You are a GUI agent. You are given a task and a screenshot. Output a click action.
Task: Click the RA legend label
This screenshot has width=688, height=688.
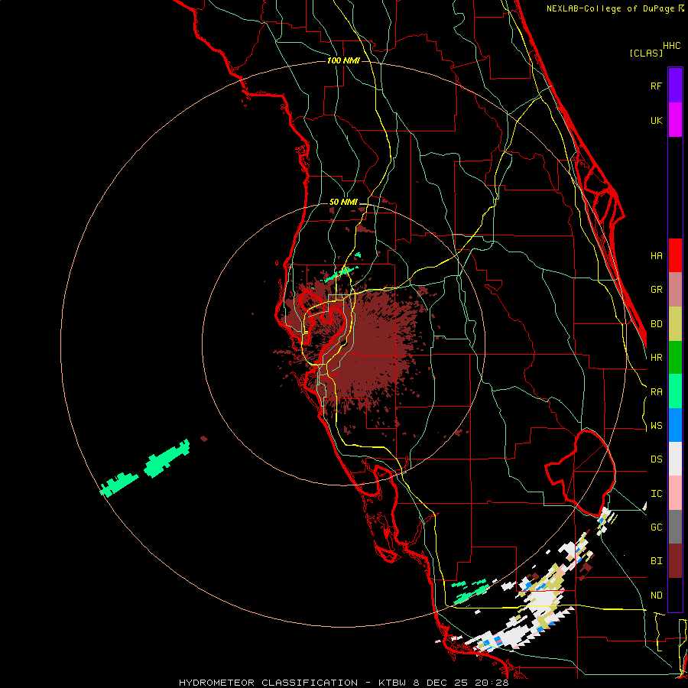coord(656,392)
